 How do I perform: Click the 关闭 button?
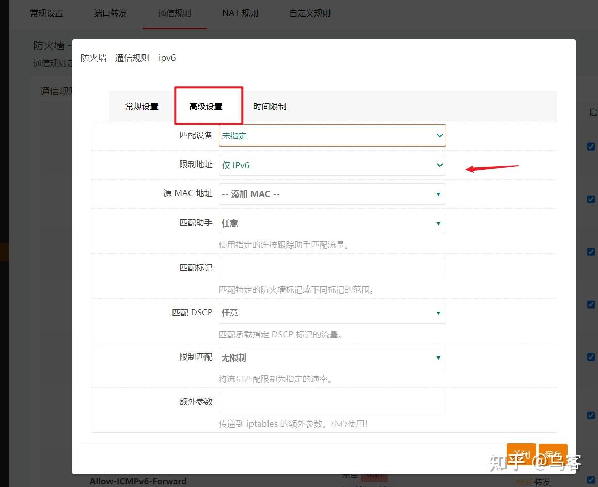coord(521,455)
